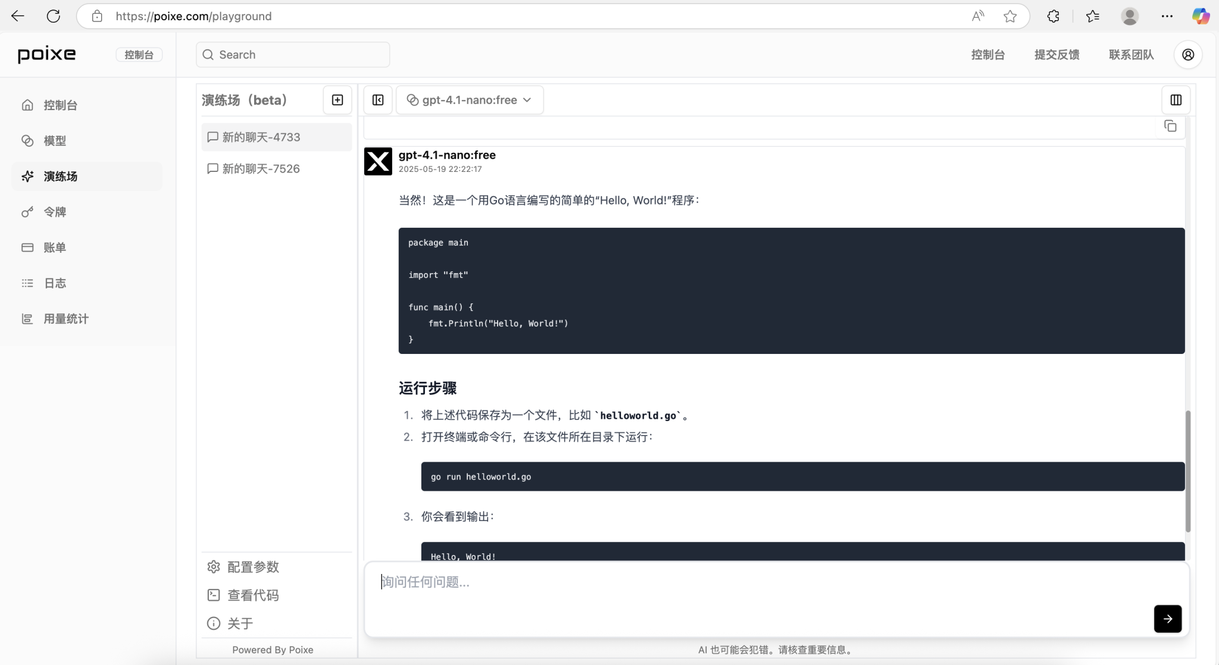Select chat 新的聊天-4733
The image size is (1219, 665).
[277, 137]
